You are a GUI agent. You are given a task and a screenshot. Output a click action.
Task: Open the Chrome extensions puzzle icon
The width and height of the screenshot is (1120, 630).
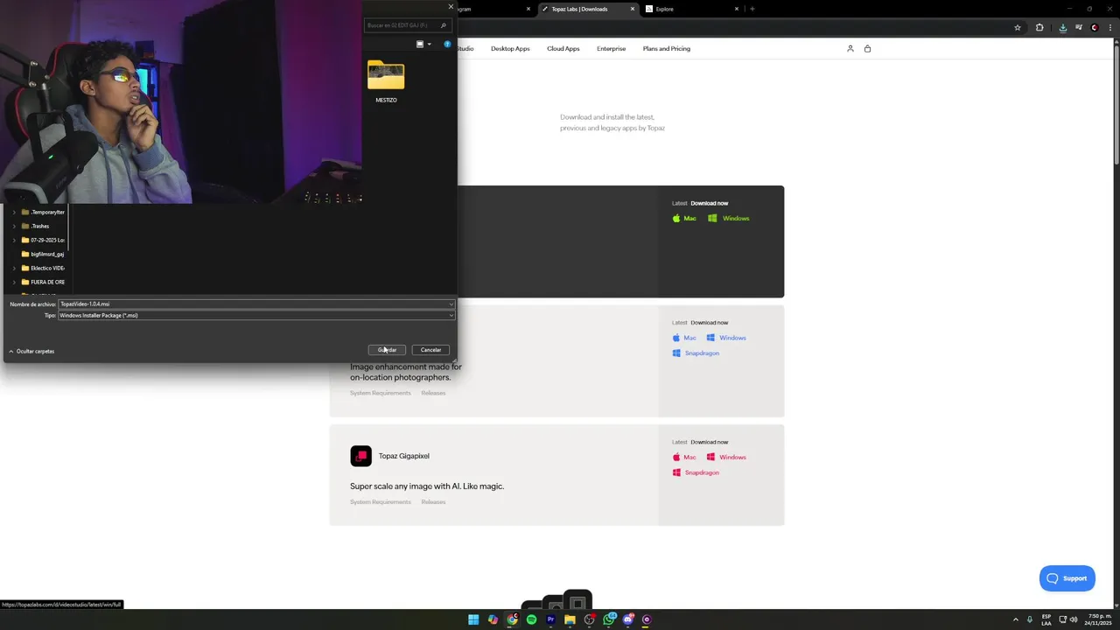click(1039, 27)
